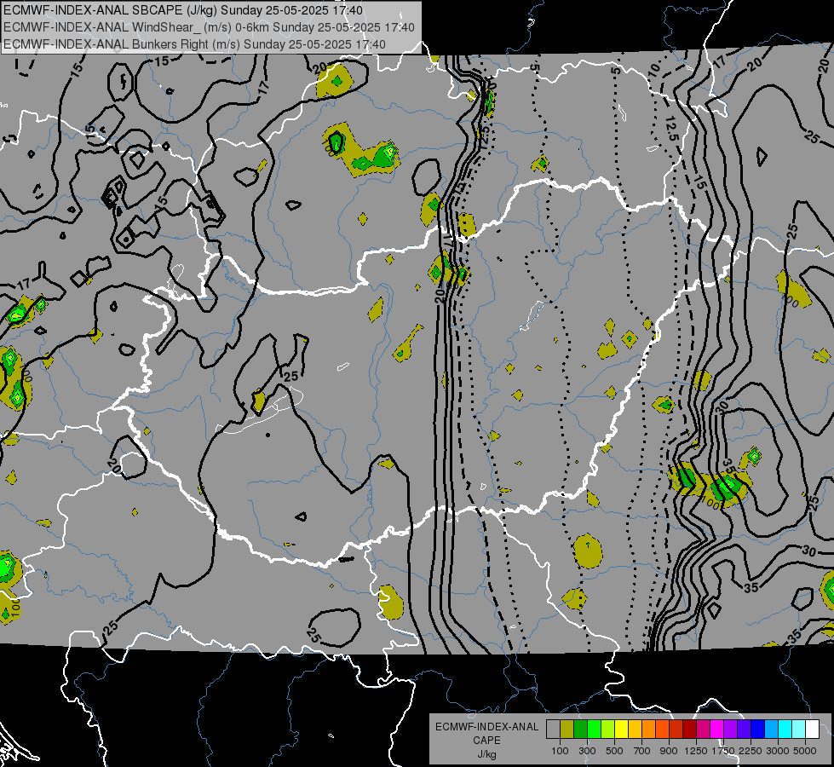Pick the magenta swatch left of 1750
The image size is (834, 767).
coord(717,729)
